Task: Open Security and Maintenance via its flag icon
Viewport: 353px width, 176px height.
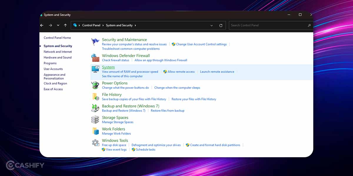Action: (x=95, y=42)
